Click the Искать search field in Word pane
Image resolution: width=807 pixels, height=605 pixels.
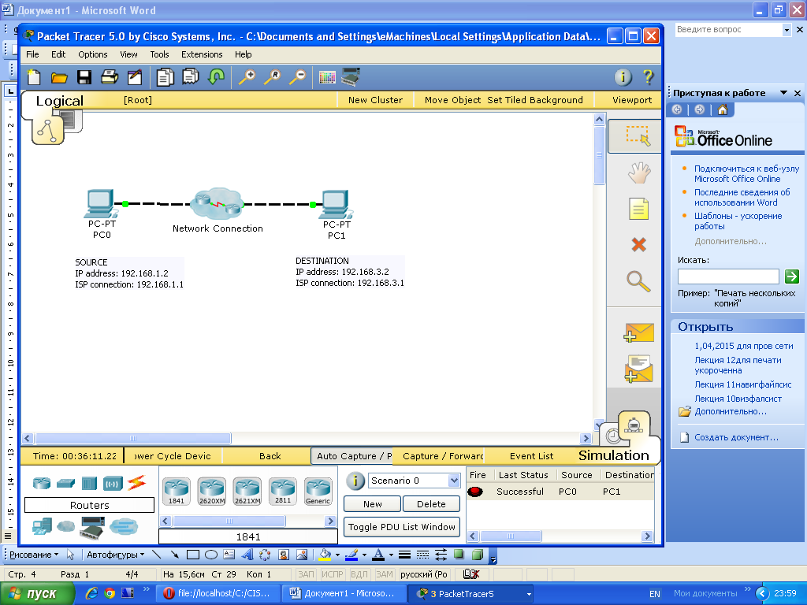(728, 277)
